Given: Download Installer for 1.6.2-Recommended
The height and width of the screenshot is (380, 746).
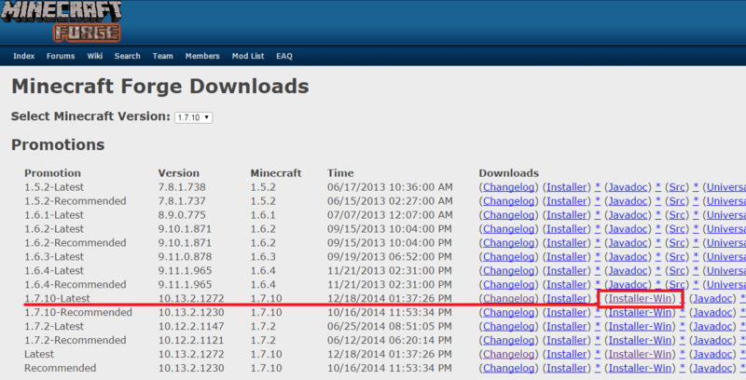Looking at the screenshot, I should (567, 243).
